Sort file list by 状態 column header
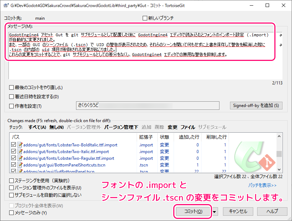This screenshot has height=221, width=292. pyautogui.click(x=166, y=137)
